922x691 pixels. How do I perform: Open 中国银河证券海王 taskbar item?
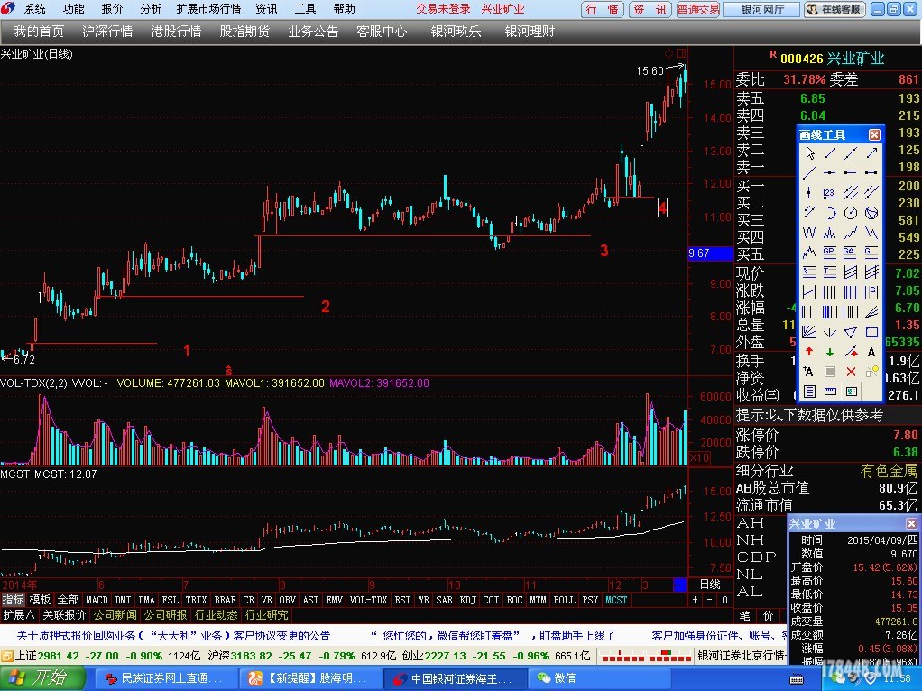pos(456,678)
